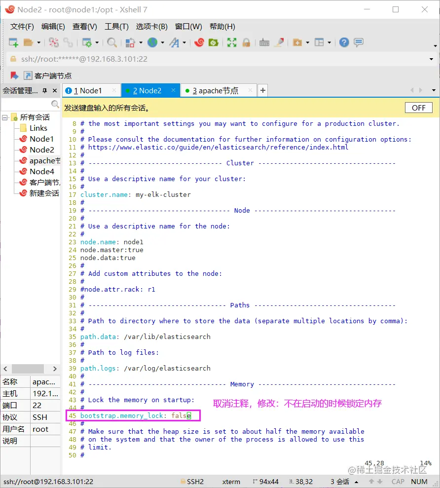
Task: Click the Font toolbar icon
Action: 174,42
